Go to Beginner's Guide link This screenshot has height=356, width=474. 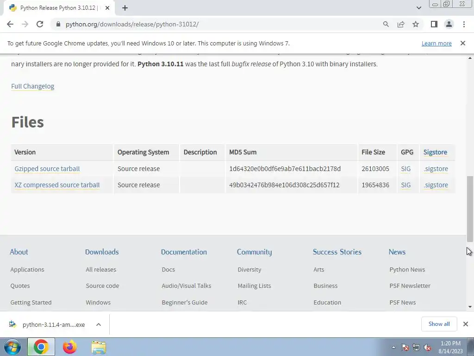click(x=185, y=302)
